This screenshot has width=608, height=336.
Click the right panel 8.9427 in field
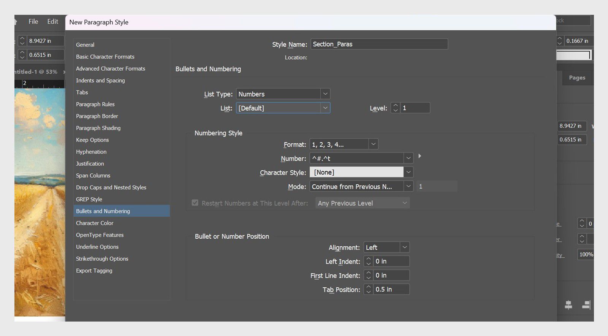tap(572, 126)
